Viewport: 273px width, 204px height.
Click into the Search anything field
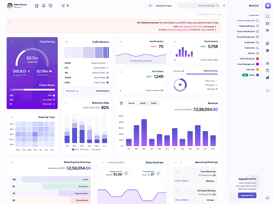click(x=199, y=5)
